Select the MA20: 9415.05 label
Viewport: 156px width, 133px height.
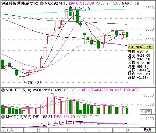pyautogui.click(x=108, y=3)
